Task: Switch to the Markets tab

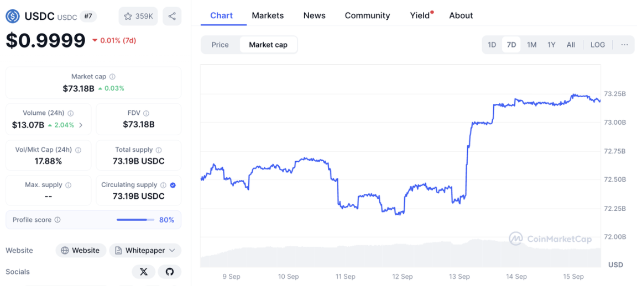Action: click(268, 15)
